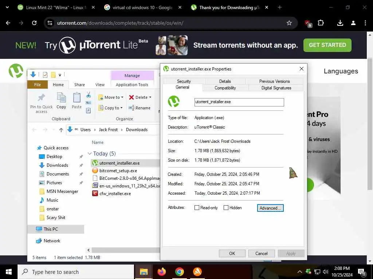Viewport: 373px width, 279px height.
Task: Open File Explorer from taskbar
Action: tap(144, 272)
